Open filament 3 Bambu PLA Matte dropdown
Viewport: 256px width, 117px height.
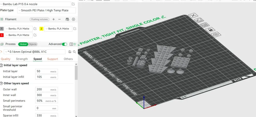[18, 35]
